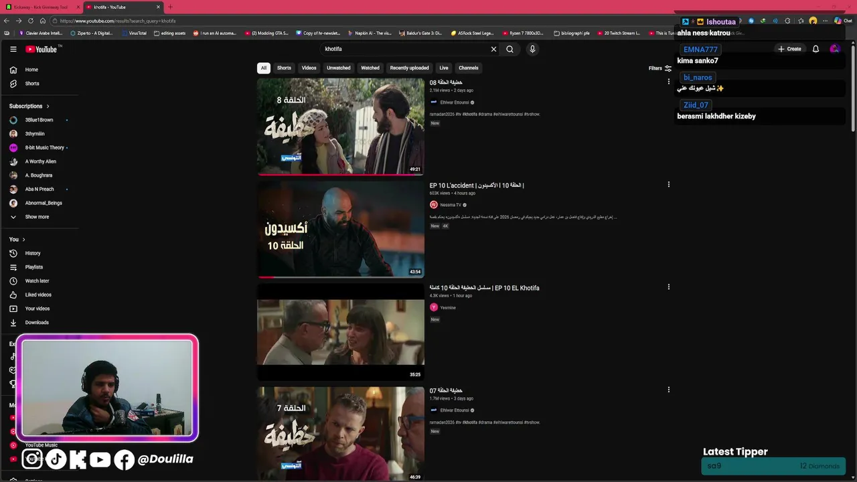Click the browser home button

coord(43,21)
